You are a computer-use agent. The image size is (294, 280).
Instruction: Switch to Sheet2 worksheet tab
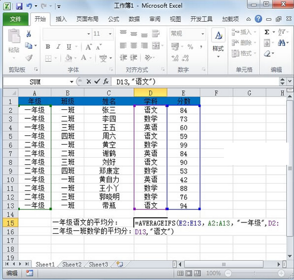coord(72,264)
